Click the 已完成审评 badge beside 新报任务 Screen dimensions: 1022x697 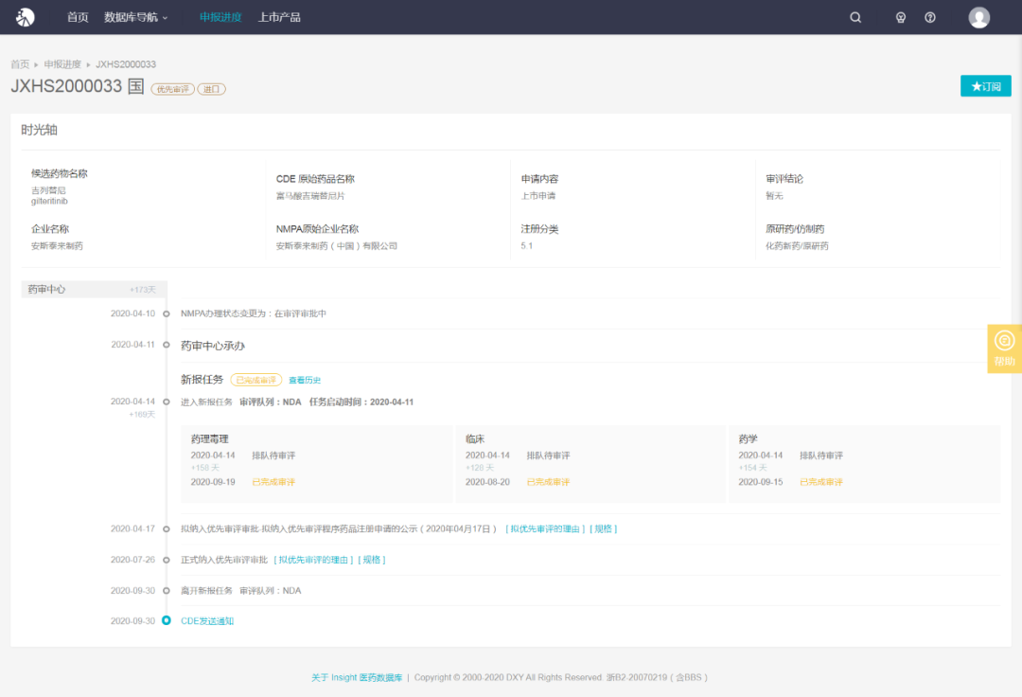(256, 380)
